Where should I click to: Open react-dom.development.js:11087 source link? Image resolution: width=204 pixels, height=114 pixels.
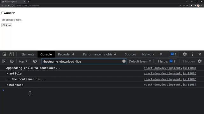pos(170,85)
